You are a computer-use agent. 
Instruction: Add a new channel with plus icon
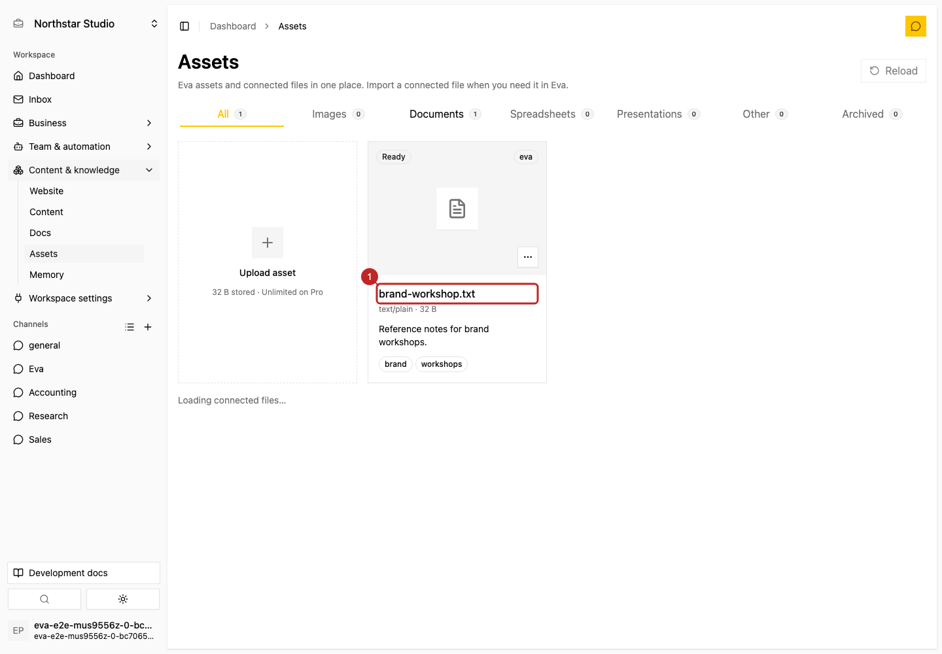pyautogui.click(x=148, y=327)
